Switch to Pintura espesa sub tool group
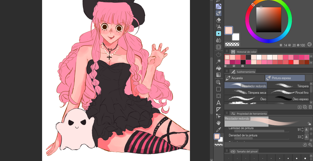Viewport: 313px width, 161px height. pyautogui.click(x=285, y=78)
